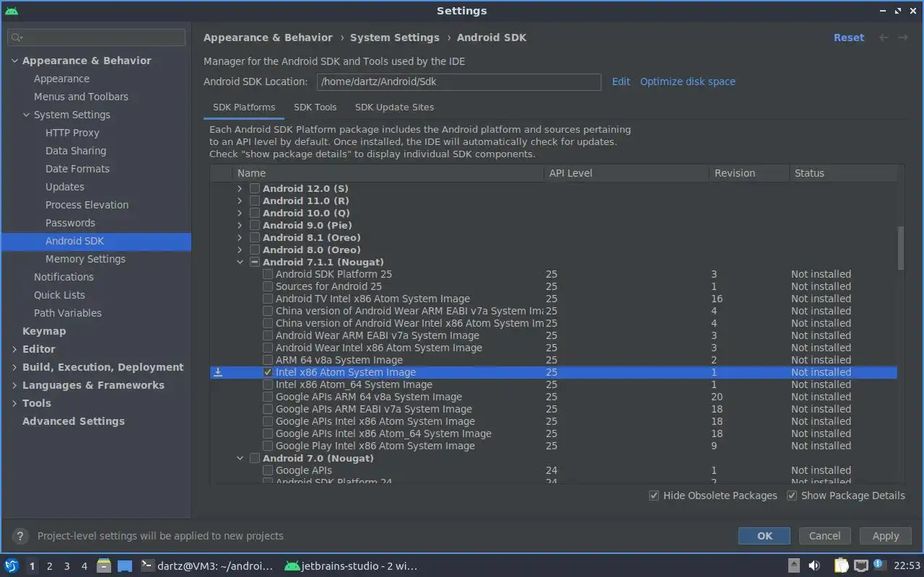Switch to SDK Update Sites tab

pos(394,107)
